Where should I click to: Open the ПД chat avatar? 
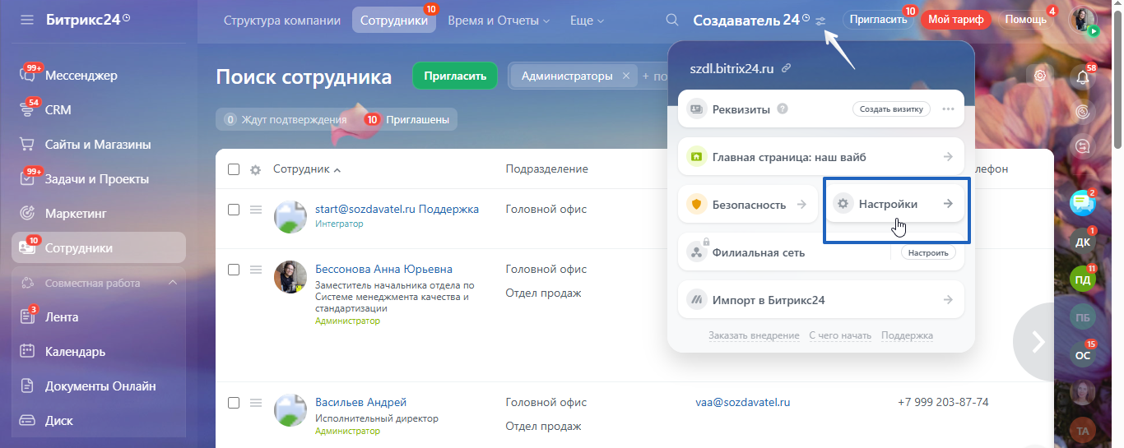coord(1083,279)
